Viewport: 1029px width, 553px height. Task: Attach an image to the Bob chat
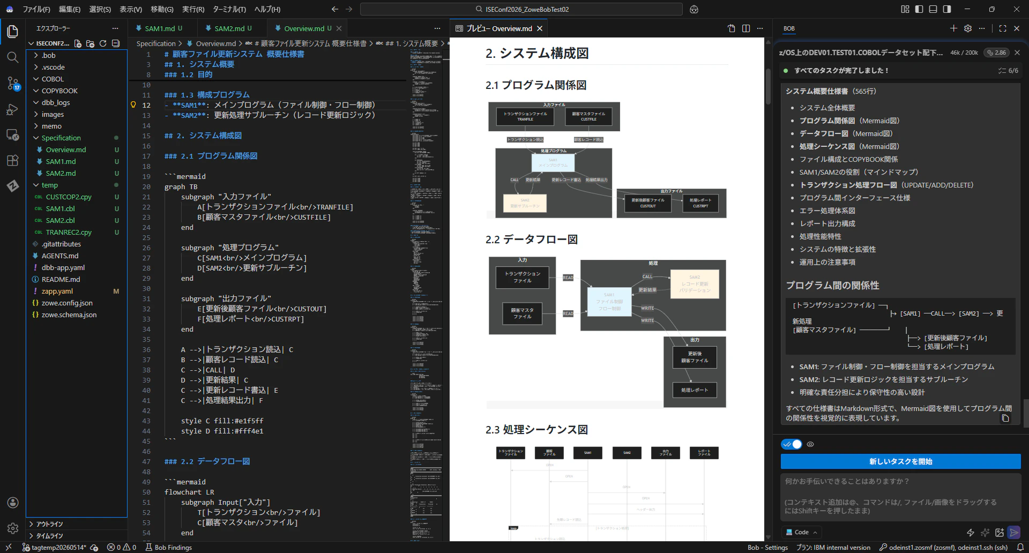[1000, 532]
